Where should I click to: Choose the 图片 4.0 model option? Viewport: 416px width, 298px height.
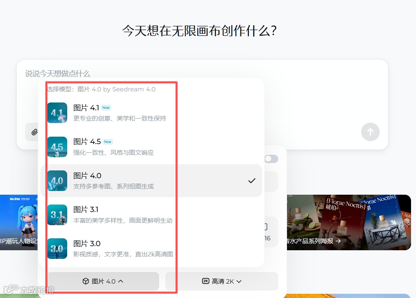[151, 181]
